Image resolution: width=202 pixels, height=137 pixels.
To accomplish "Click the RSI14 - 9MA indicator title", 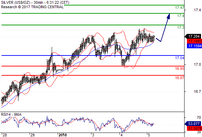I will pos(11,114).
